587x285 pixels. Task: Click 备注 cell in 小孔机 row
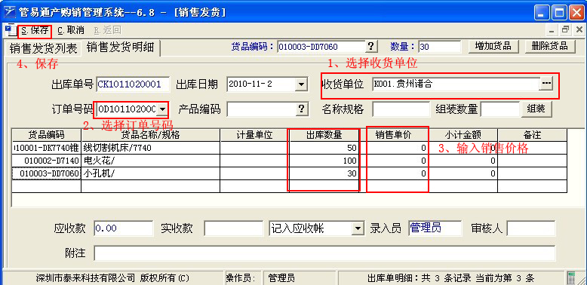click(533, 173)
